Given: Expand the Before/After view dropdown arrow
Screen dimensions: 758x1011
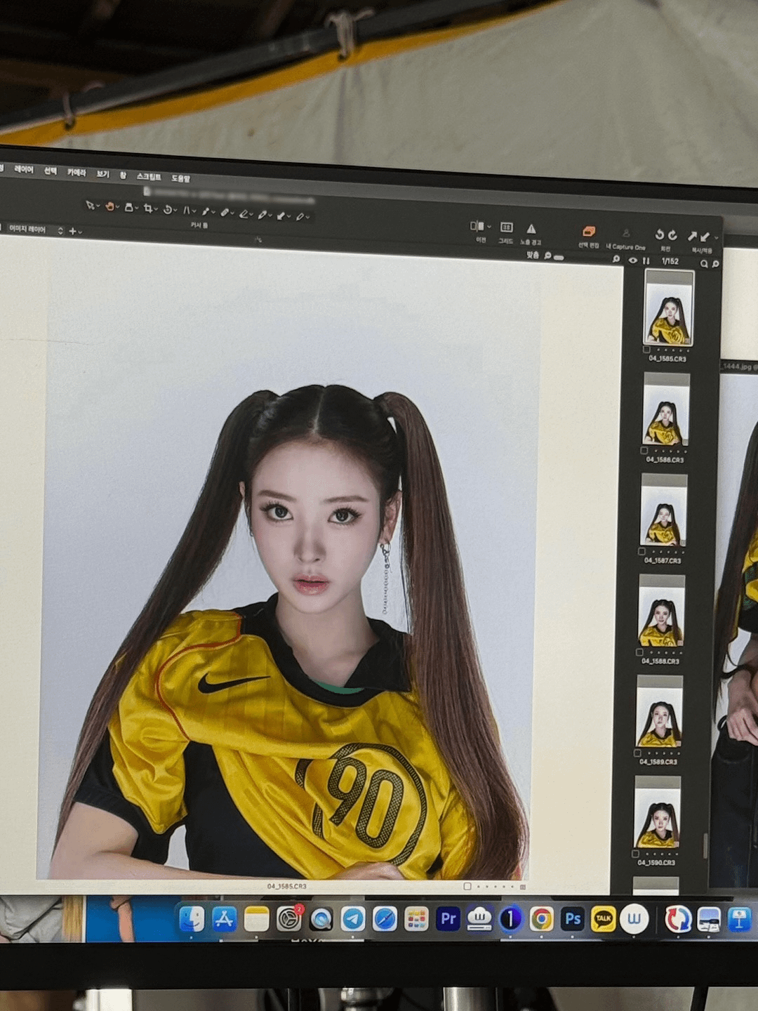Looking at the screenshot, I should click(x=489, y=227).
